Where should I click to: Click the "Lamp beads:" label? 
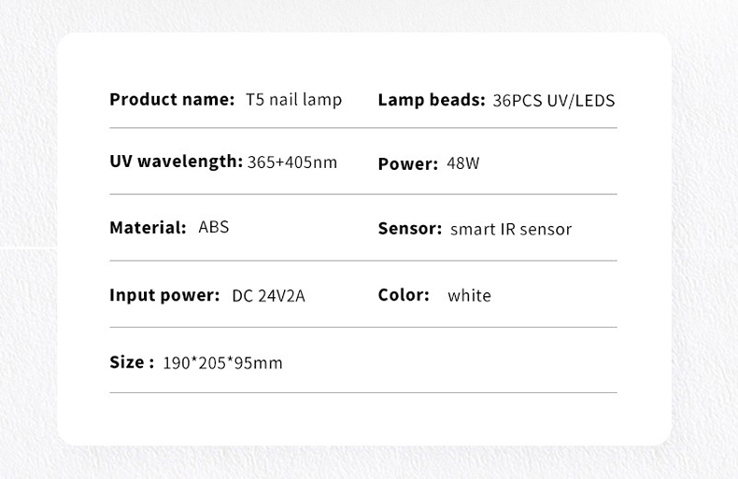(x=431, y=100)
